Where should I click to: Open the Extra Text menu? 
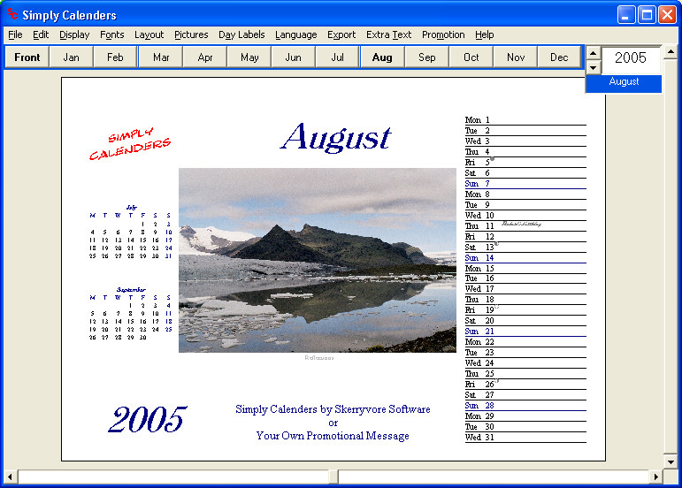coord(388,34)
